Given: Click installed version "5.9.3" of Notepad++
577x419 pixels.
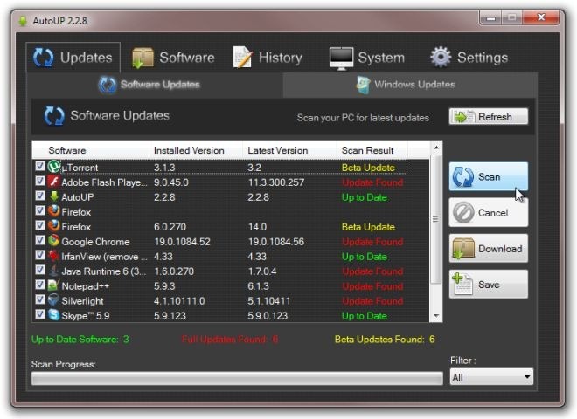Looking at the screenshot, I should coord(164,286).
